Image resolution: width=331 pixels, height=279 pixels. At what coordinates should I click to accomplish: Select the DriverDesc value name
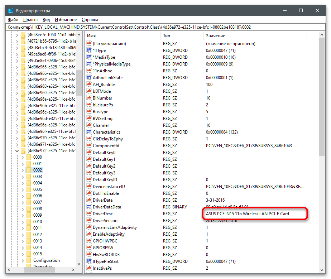click(x=103, y=213)
